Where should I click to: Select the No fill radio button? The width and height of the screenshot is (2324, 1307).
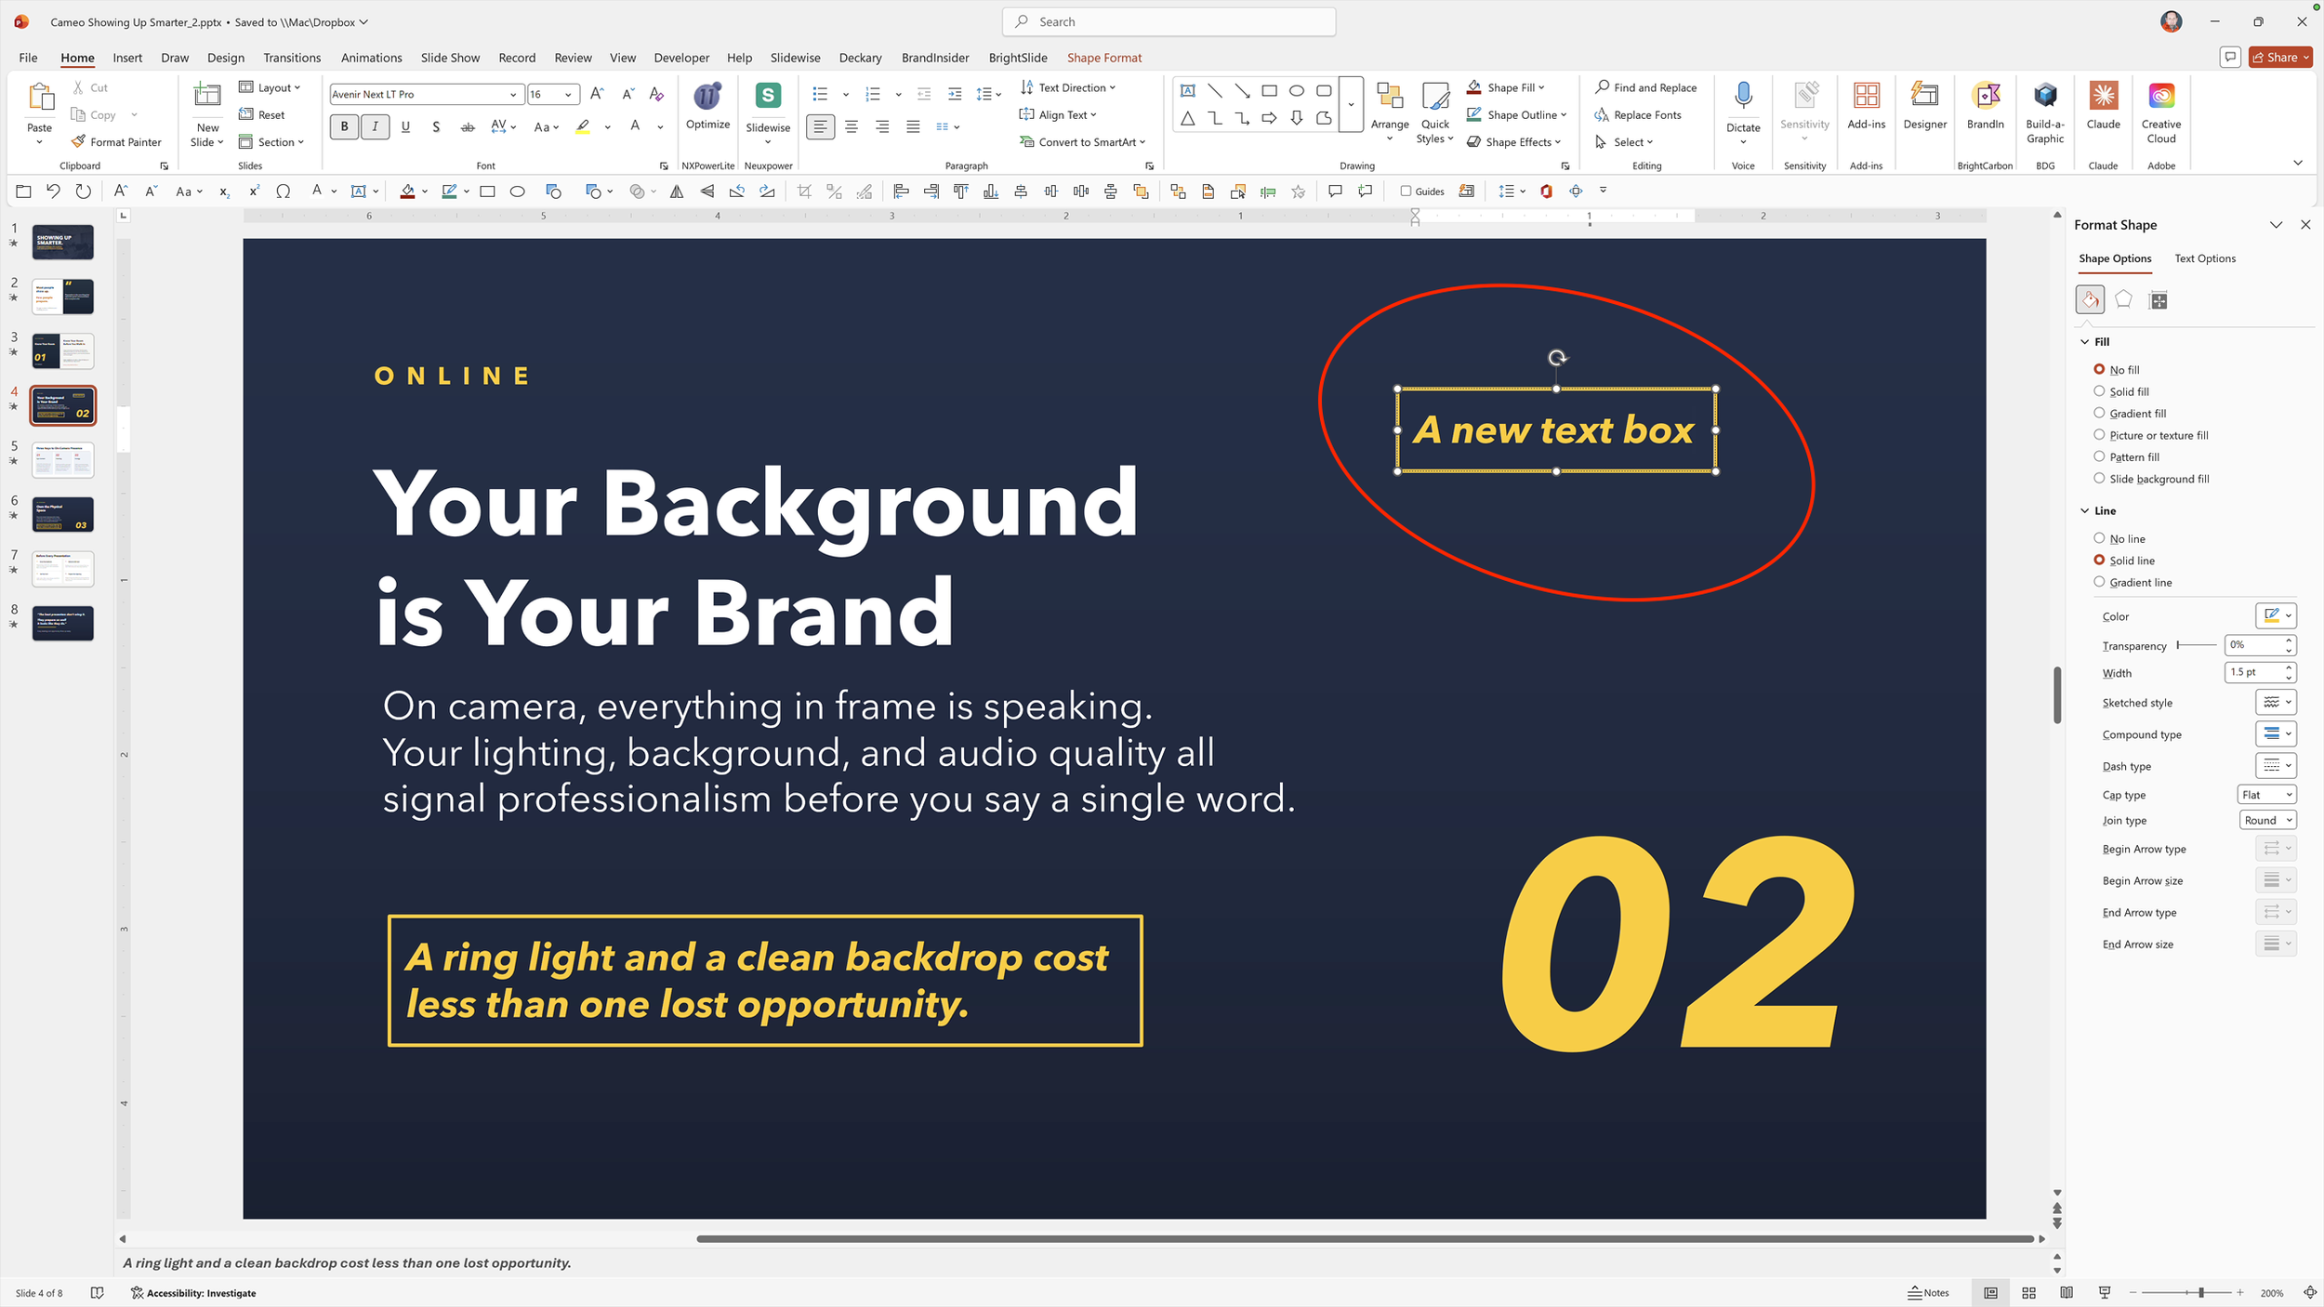(2099, 369)
